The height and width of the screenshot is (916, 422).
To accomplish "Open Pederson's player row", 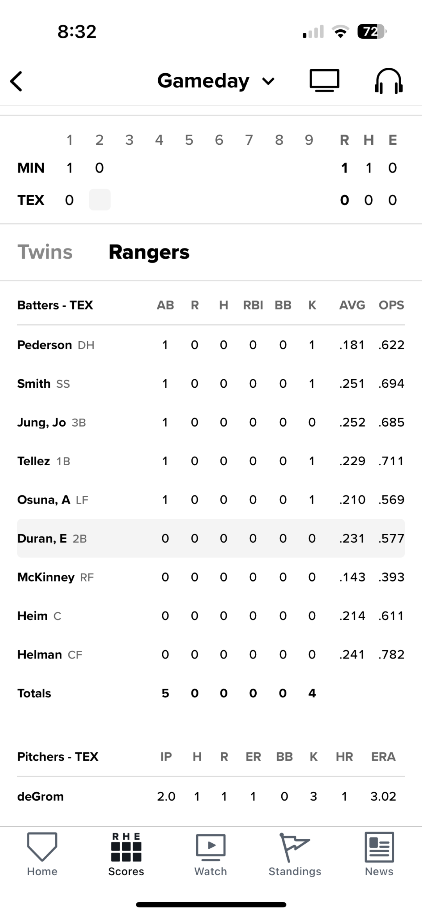I will [211, 345].
